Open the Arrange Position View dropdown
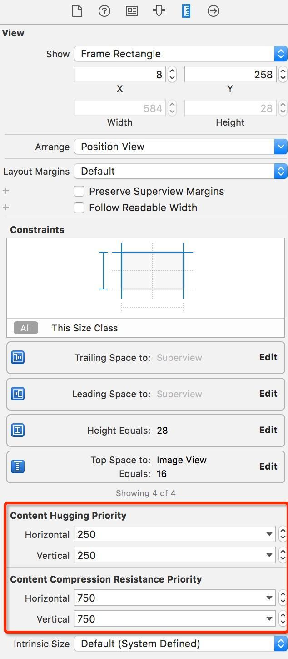Image resolution: width=288 pixels, height=659 pixels. 180,147
